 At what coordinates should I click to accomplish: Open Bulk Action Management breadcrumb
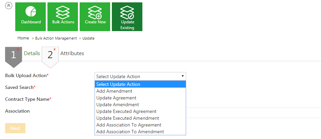pyautogui.click(x=56, y=38)
